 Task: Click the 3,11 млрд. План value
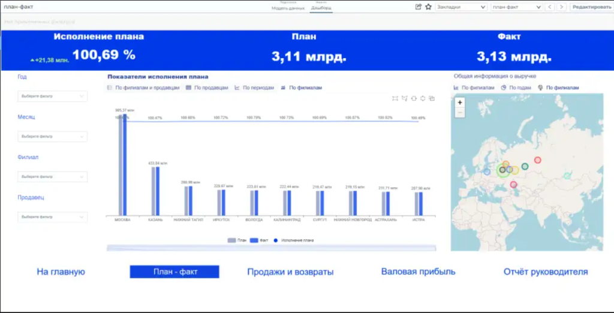point(309,56)
